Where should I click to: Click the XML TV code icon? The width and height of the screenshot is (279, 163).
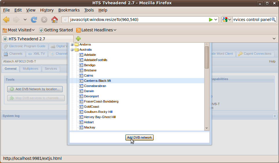click(x=30, y=54)
